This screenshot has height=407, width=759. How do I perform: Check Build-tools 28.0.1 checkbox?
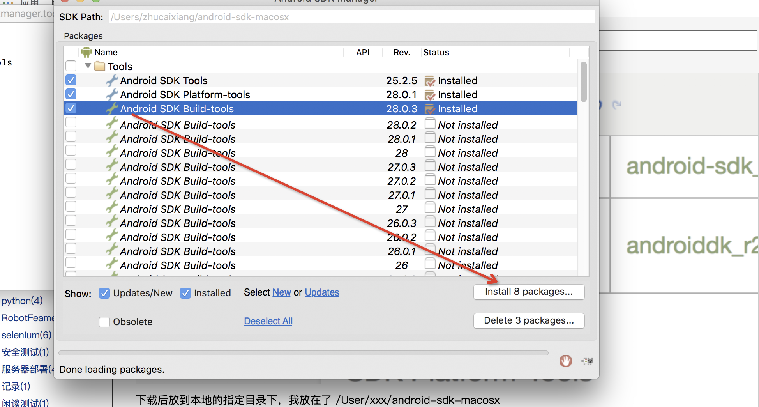[x=71, y=136]
